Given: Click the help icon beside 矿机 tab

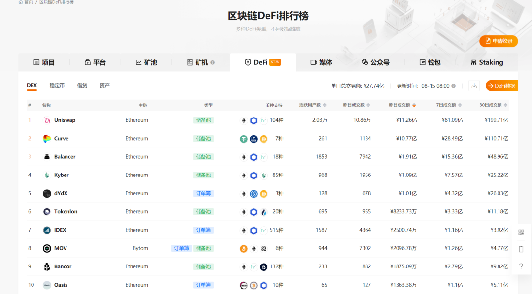Looking at the screenshot, I should (x=213, y=62).
